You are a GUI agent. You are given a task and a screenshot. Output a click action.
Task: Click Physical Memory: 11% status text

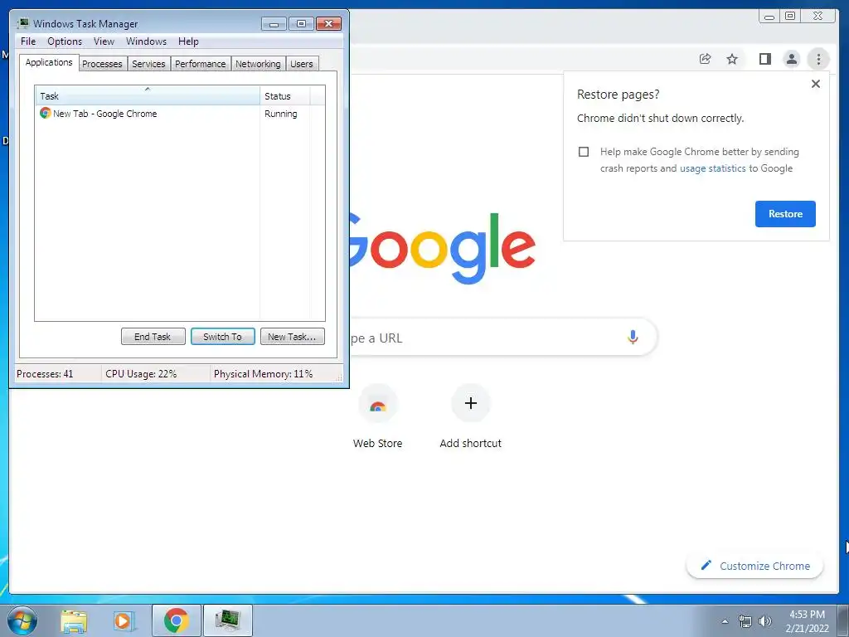coord(263,374)
